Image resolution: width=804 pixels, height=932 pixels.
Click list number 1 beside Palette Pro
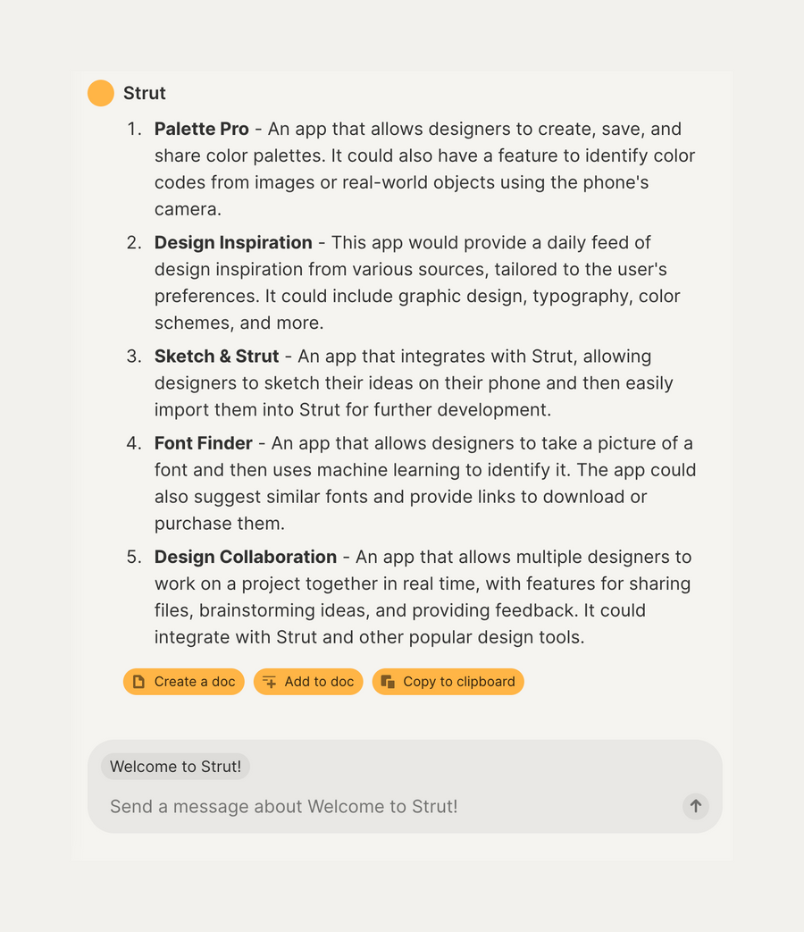point(134,129)
